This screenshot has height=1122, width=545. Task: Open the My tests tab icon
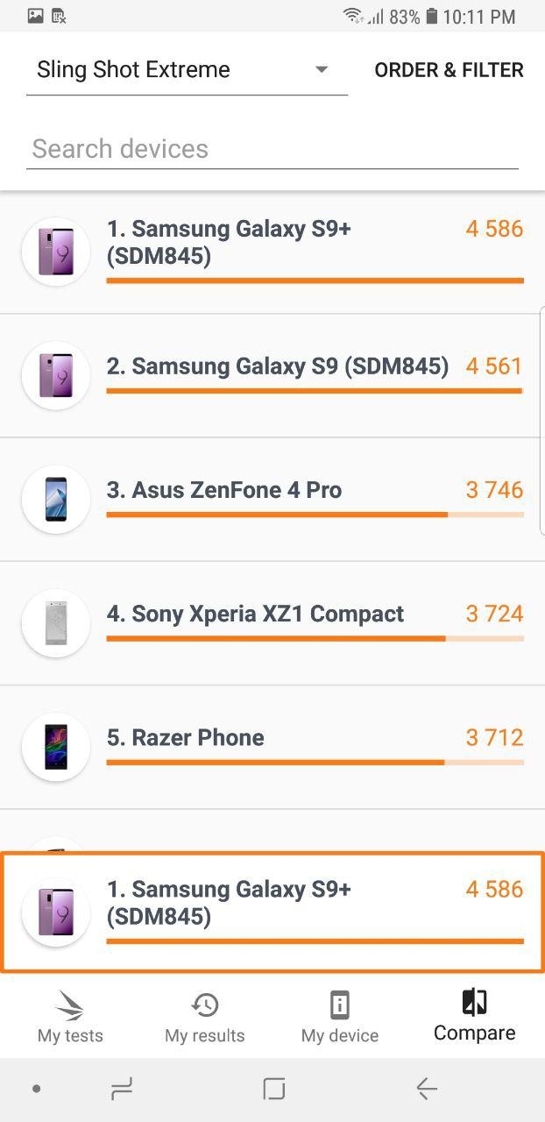[x=70, y=1005]
